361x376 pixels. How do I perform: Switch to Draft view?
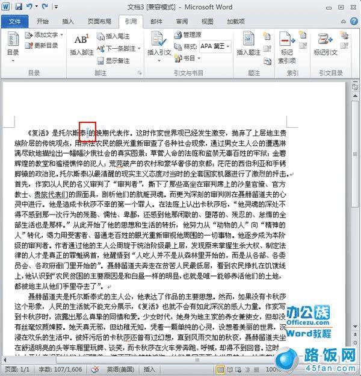tap(256, 369)
